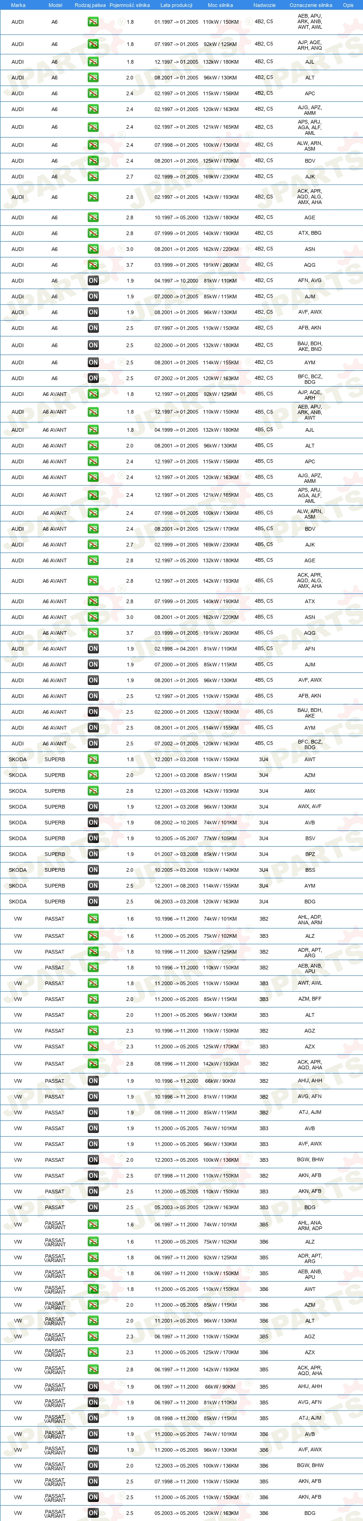Click production years '01.2007 -> 03.2008'
Screen dimensions: 363x1521
(176, 855)
